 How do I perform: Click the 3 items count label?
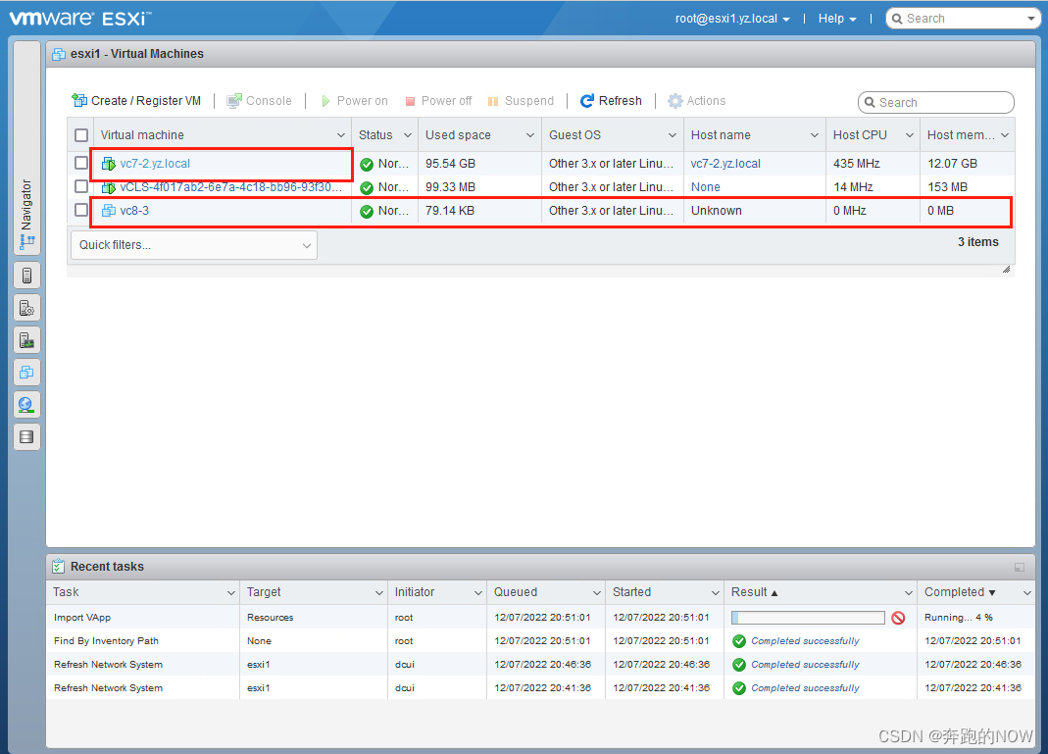click(x=977, y=242)
